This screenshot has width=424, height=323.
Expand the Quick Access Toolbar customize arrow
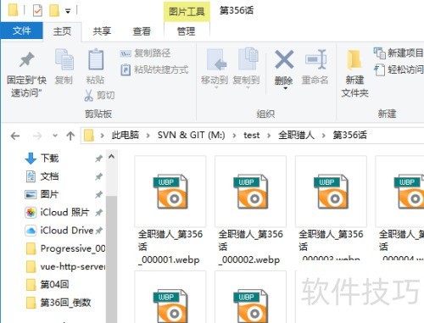tap(68, 11)
